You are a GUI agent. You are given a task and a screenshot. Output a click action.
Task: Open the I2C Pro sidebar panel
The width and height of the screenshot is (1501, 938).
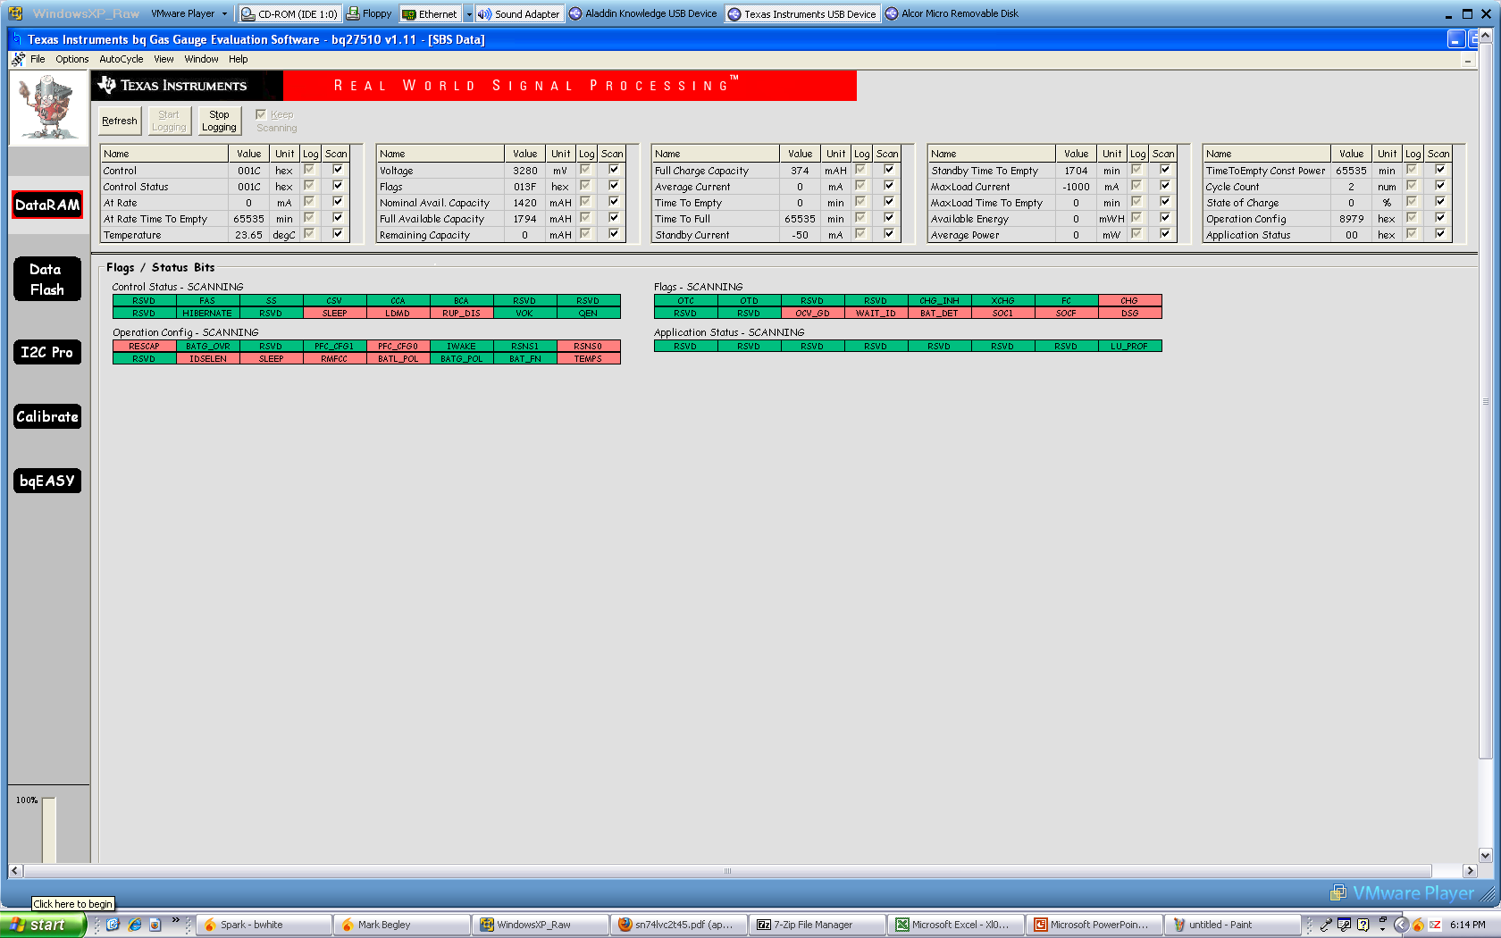[47, 352]
